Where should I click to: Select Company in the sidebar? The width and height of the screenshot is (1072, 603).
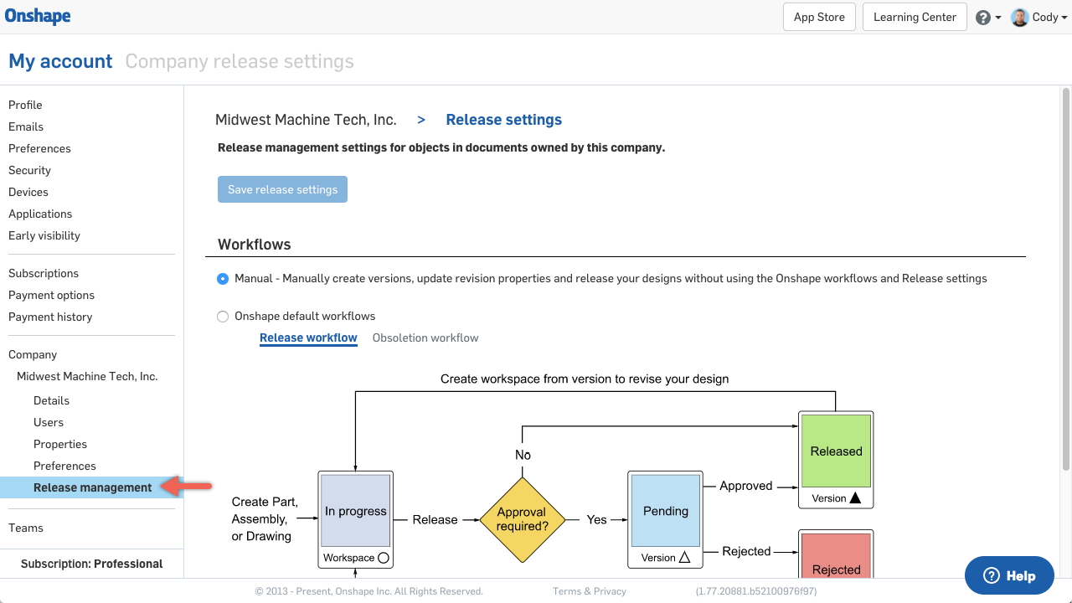coord(33,354)
